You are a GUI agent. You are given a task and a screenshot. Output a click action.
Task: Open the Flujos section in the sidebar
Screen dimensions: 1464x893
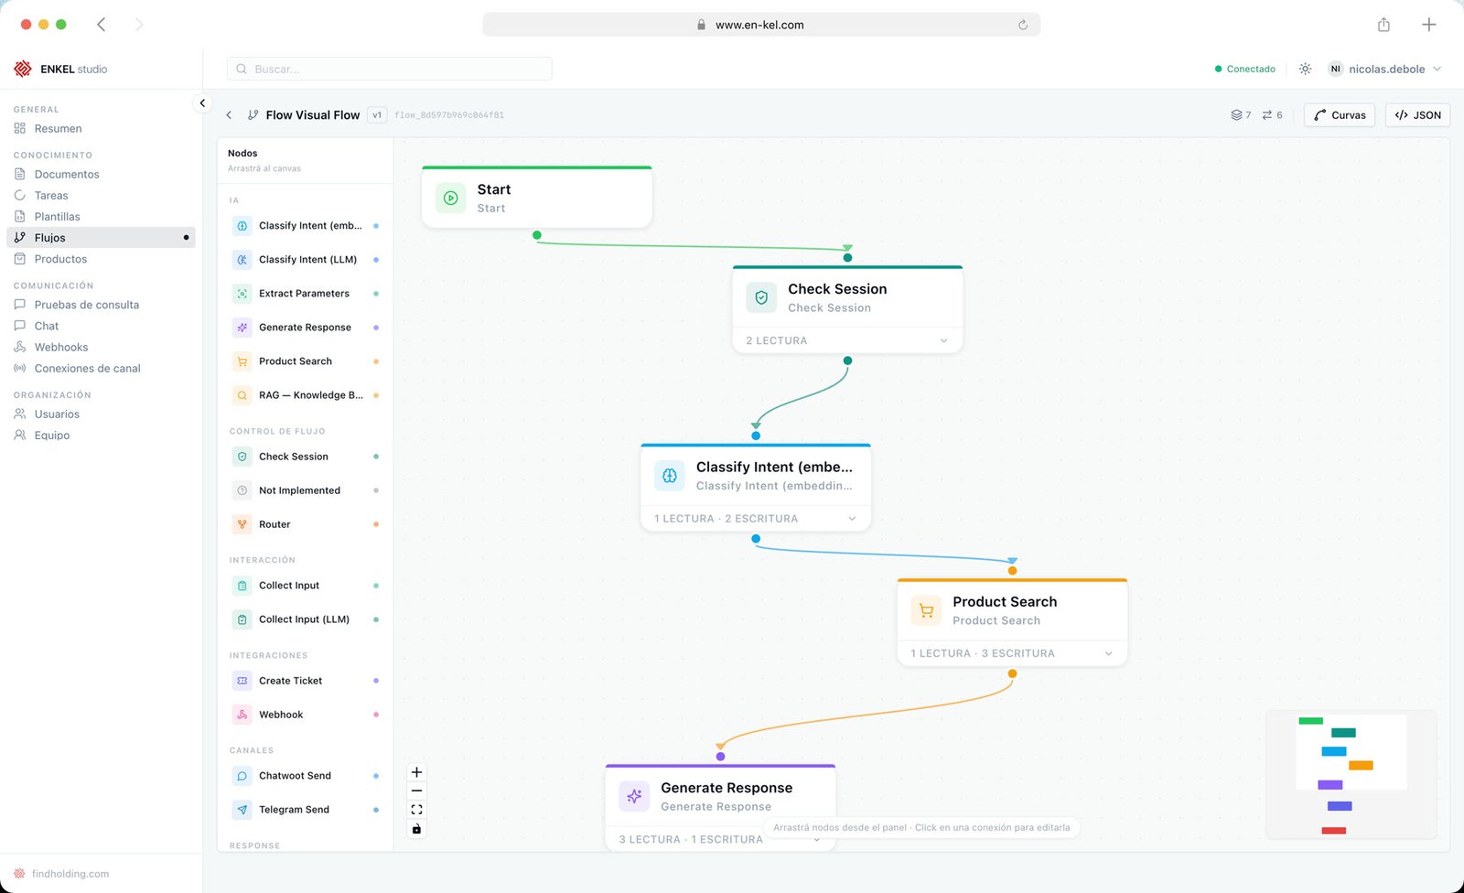49,237
